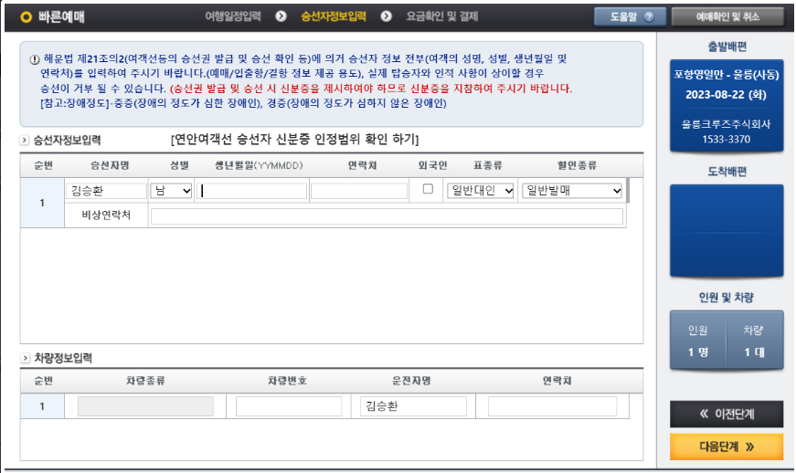796x473 pixels.
Task: Click the 빠른예매 yellow circle logo icon
Action: coord(26,17)
